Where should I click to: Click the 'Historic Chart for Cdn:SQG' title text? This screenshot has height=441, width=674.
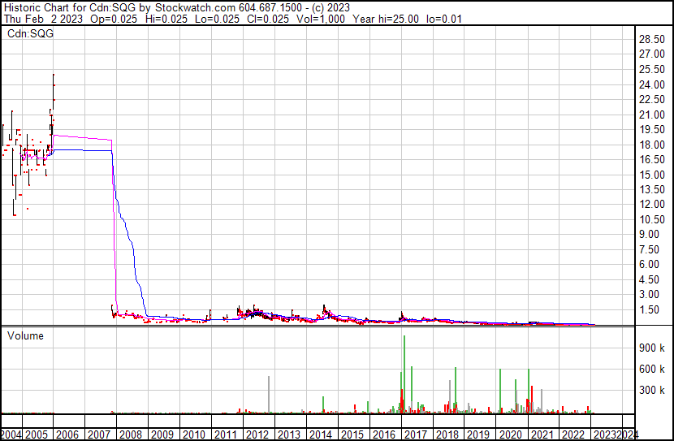pyautogui.click(x=70, y=8)
